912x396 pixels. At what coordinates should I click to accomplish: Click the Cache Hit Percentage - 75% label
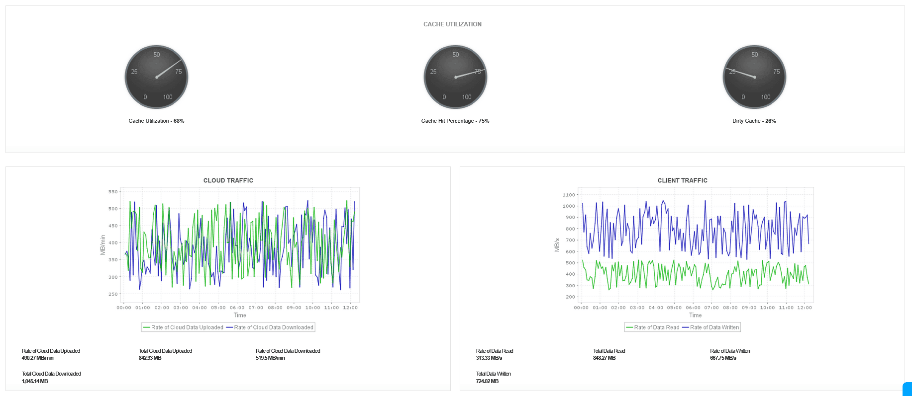(455, 121)
